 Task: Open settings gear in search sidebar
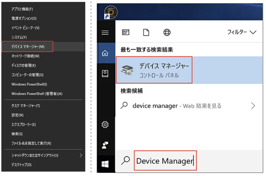[105, 125]
